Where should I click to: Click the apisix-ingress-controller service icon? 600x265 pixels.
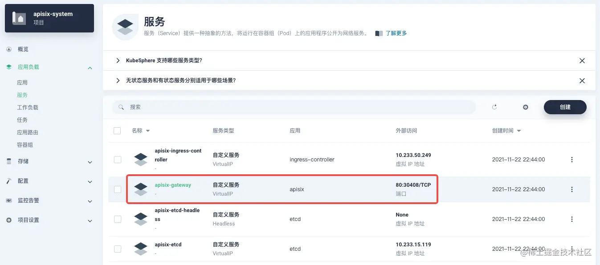(141, 160)
